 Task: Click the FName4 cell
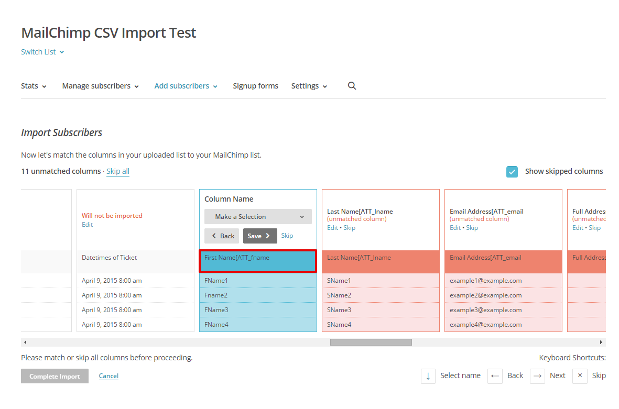258,324
